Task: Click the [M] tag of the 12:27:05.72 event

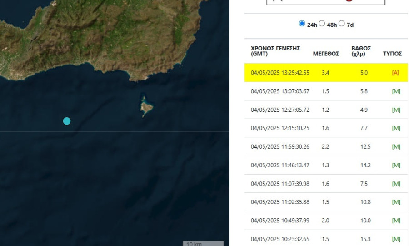Action: pyautogui.click(x=396, y=110)
